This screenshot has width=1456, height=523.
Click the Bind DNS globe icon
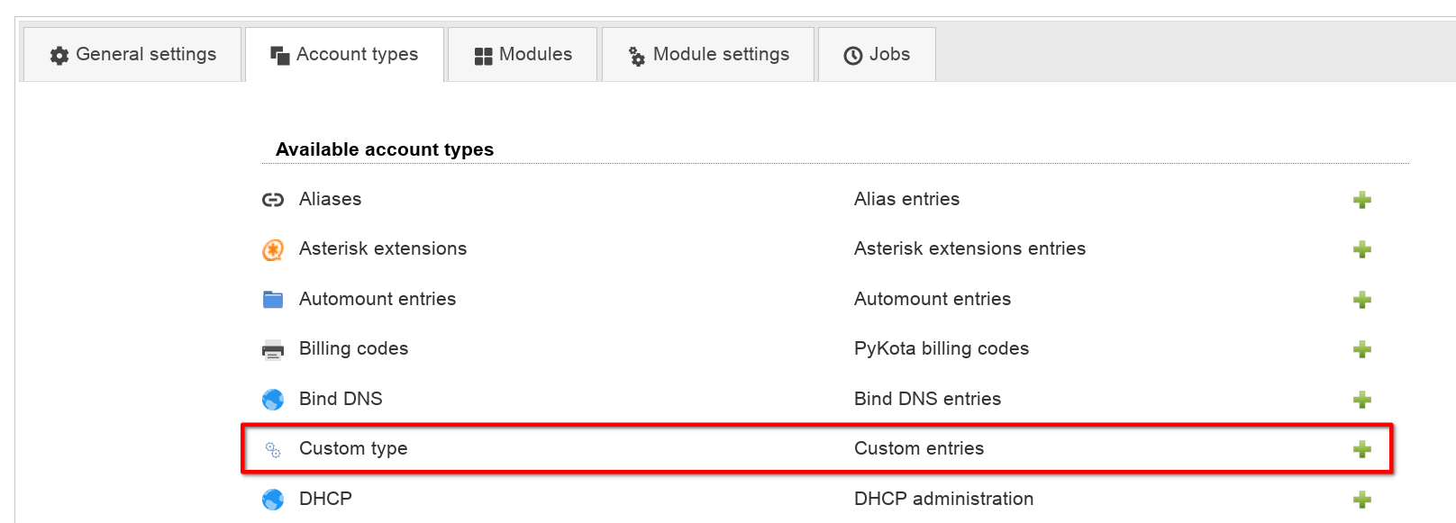click(273, 400)
